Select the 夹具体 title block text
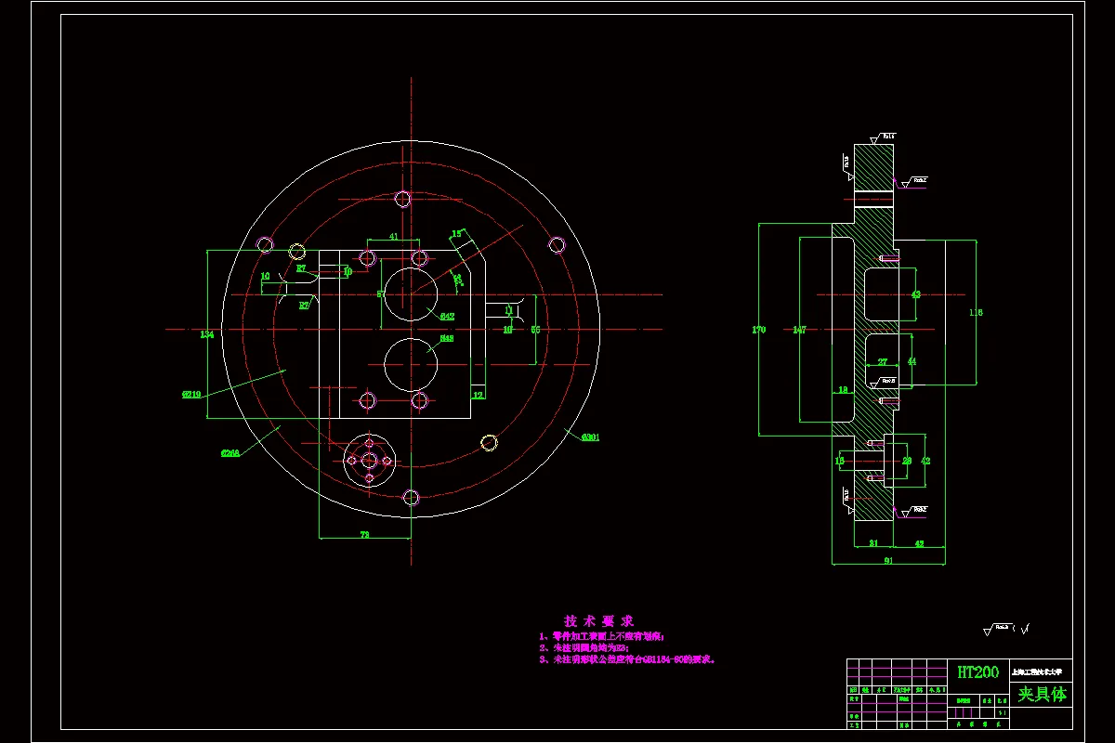The image size is (1115, 743). coord(1043,695)
